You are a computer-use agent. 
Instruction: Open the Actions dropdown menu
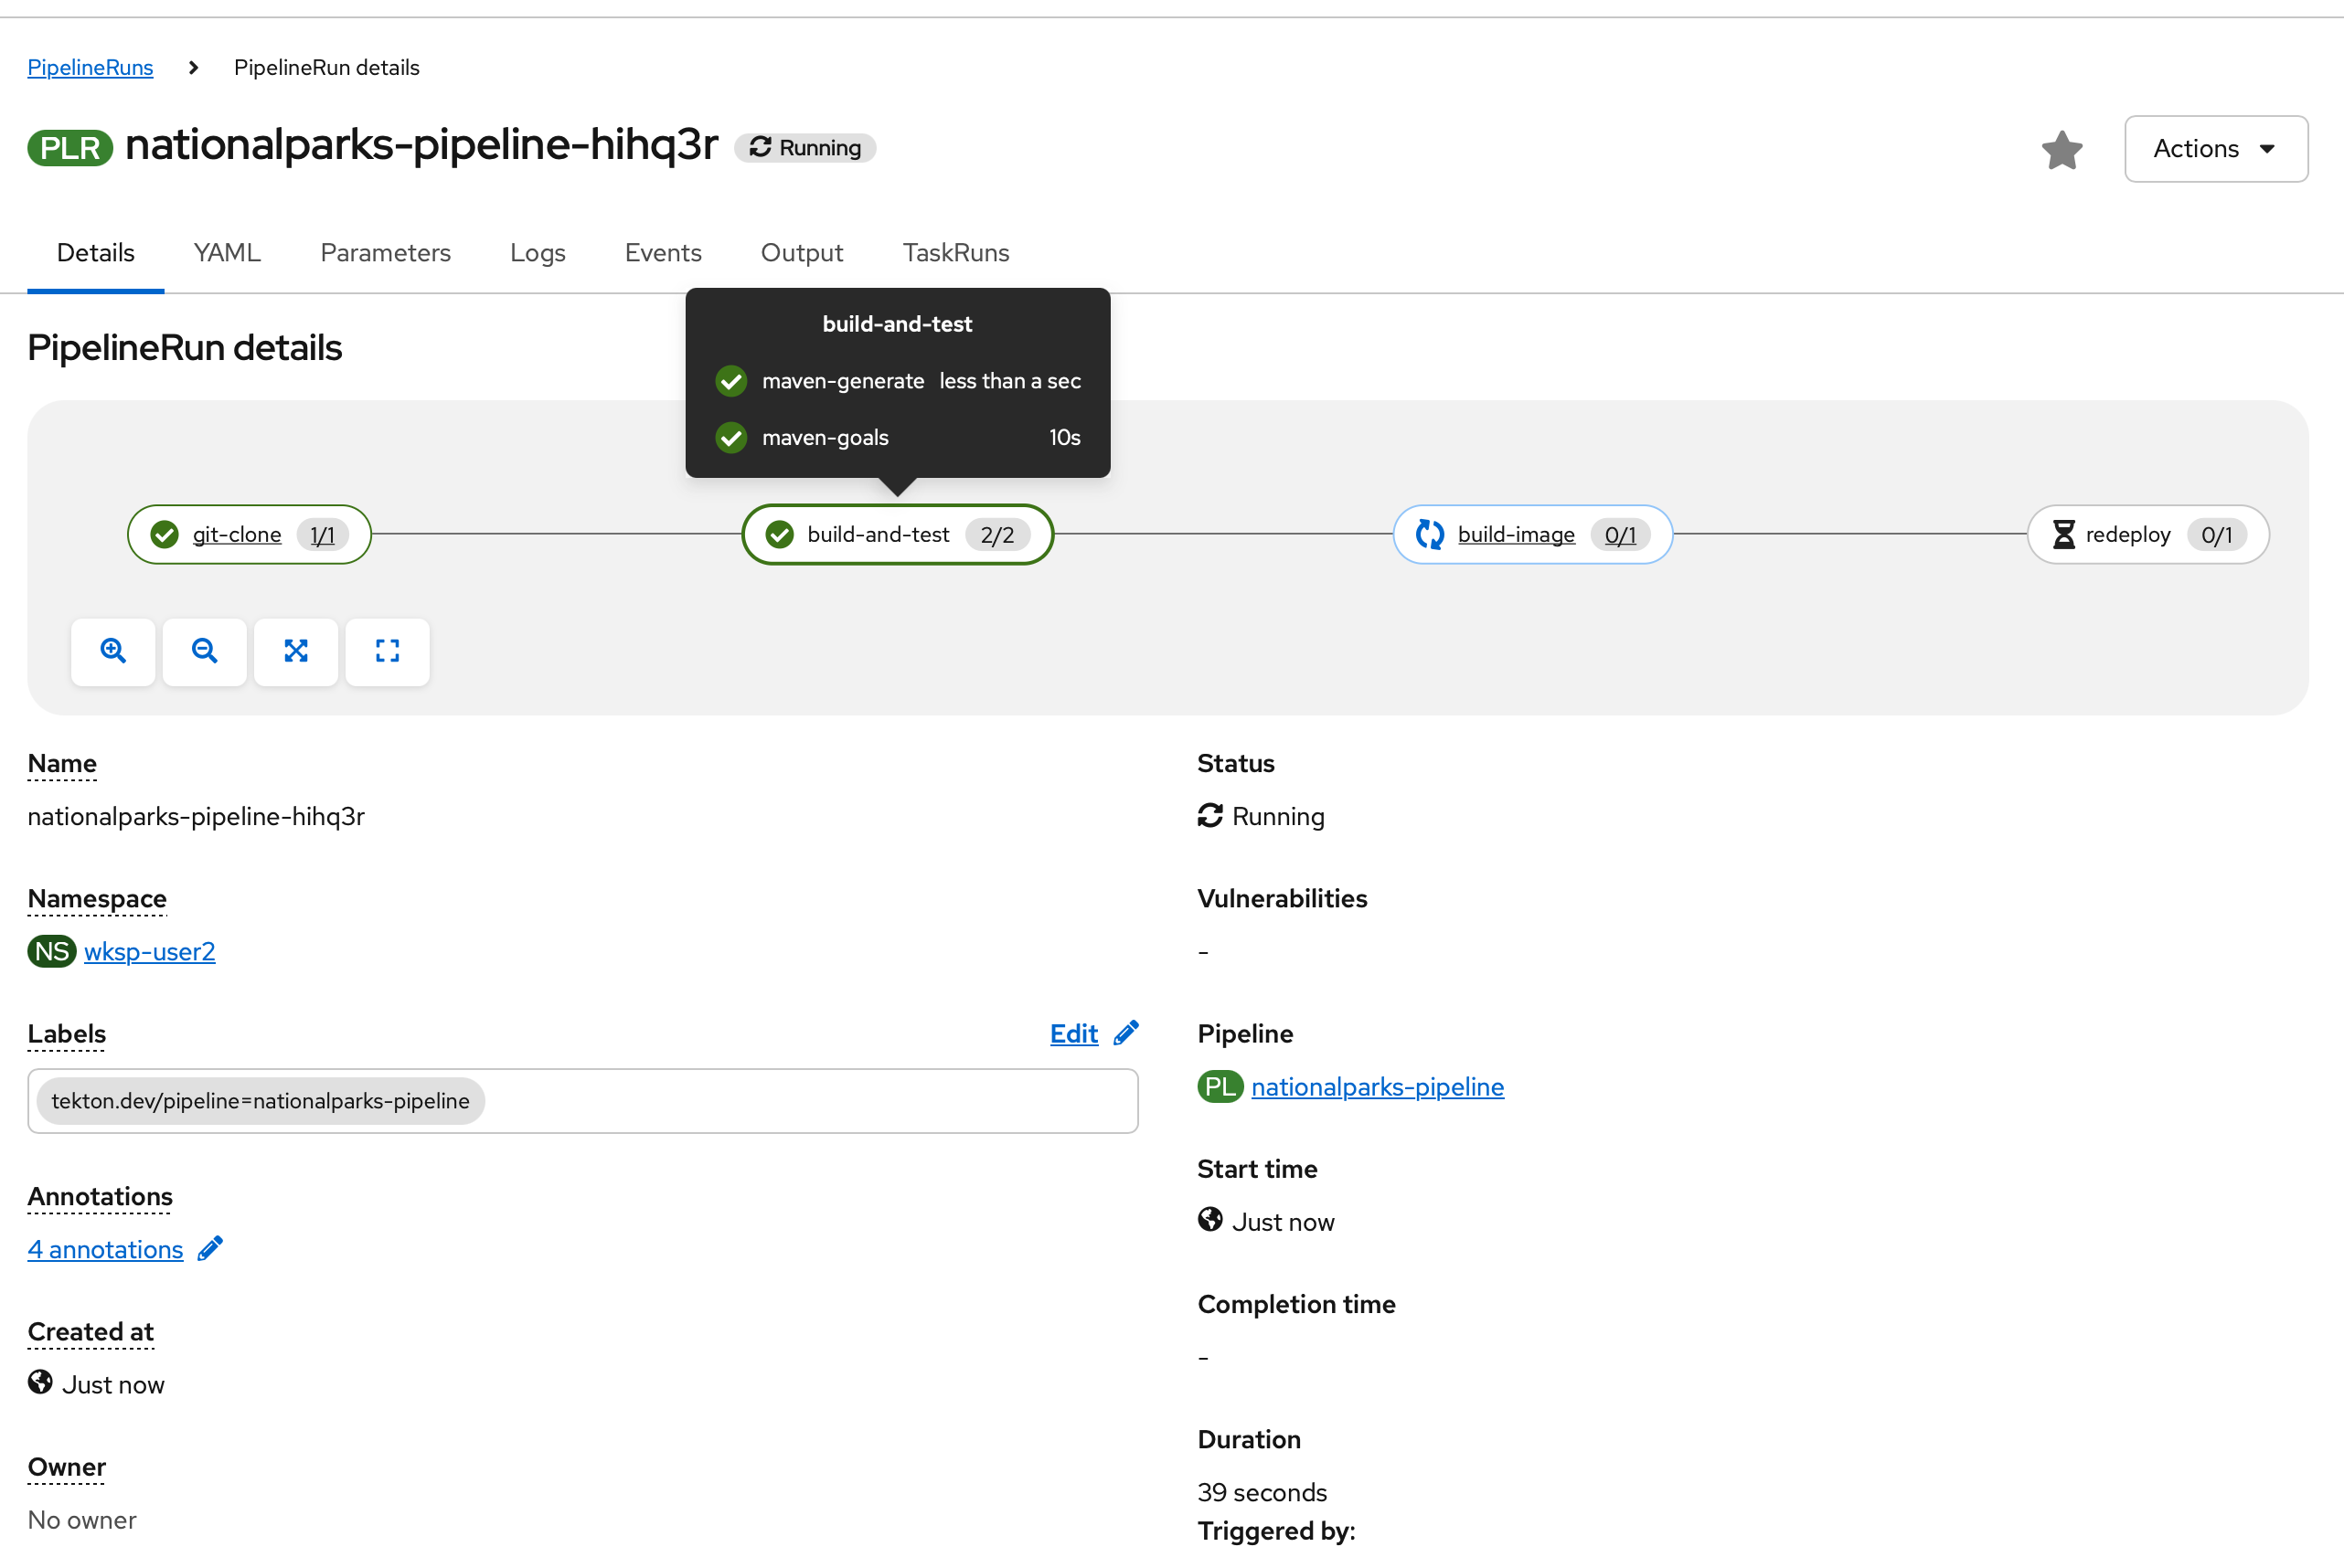(2215, 149)
